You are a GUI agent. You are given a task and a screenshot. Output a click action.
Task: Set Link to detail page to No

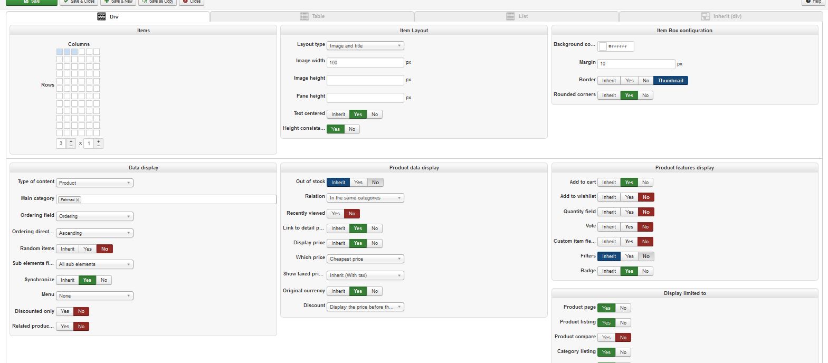(x=375, y=228)
